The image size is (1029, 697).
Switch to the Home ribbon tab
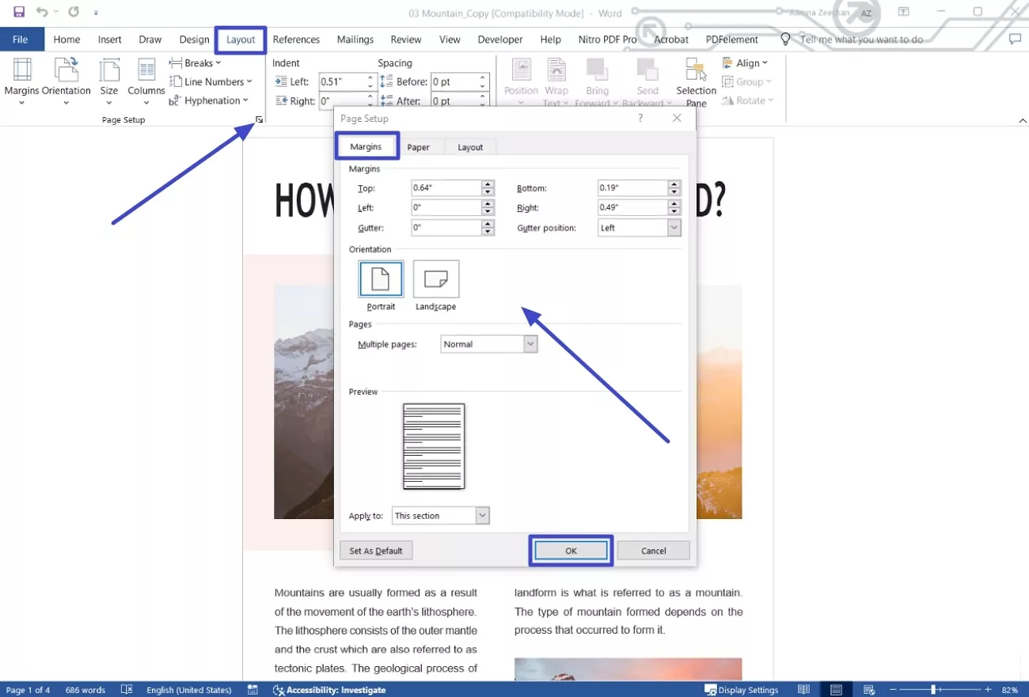[x=66, y=40]
